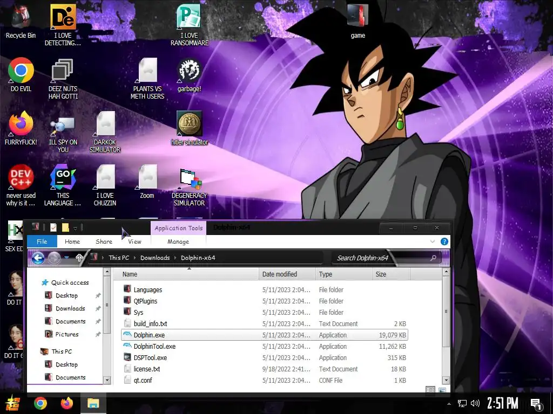Sort files by the Name column
The height and width of the screenshot is (414, 553).
pyautogui.click(x=186, y=274)
